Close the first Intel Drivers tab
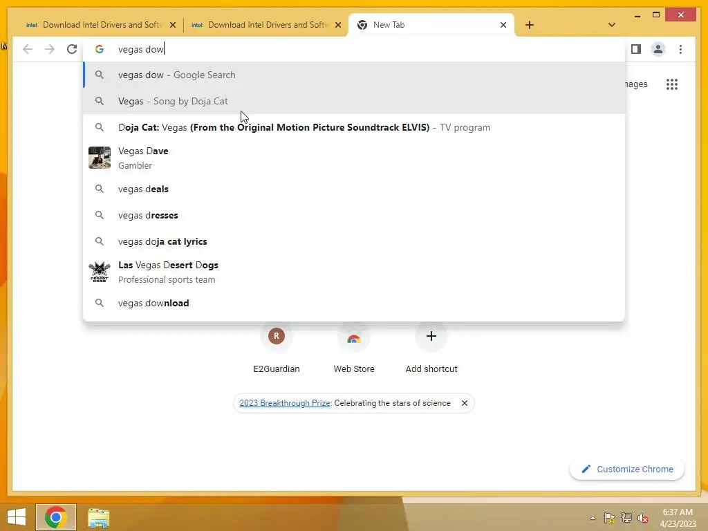The height and width of the screenshot is (531, 708). point(172,25)
